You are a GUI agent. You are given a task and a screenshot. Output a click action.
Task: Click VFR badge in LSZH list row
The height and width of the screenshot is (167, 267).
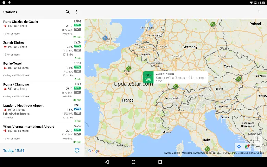(x=77, y=46)
